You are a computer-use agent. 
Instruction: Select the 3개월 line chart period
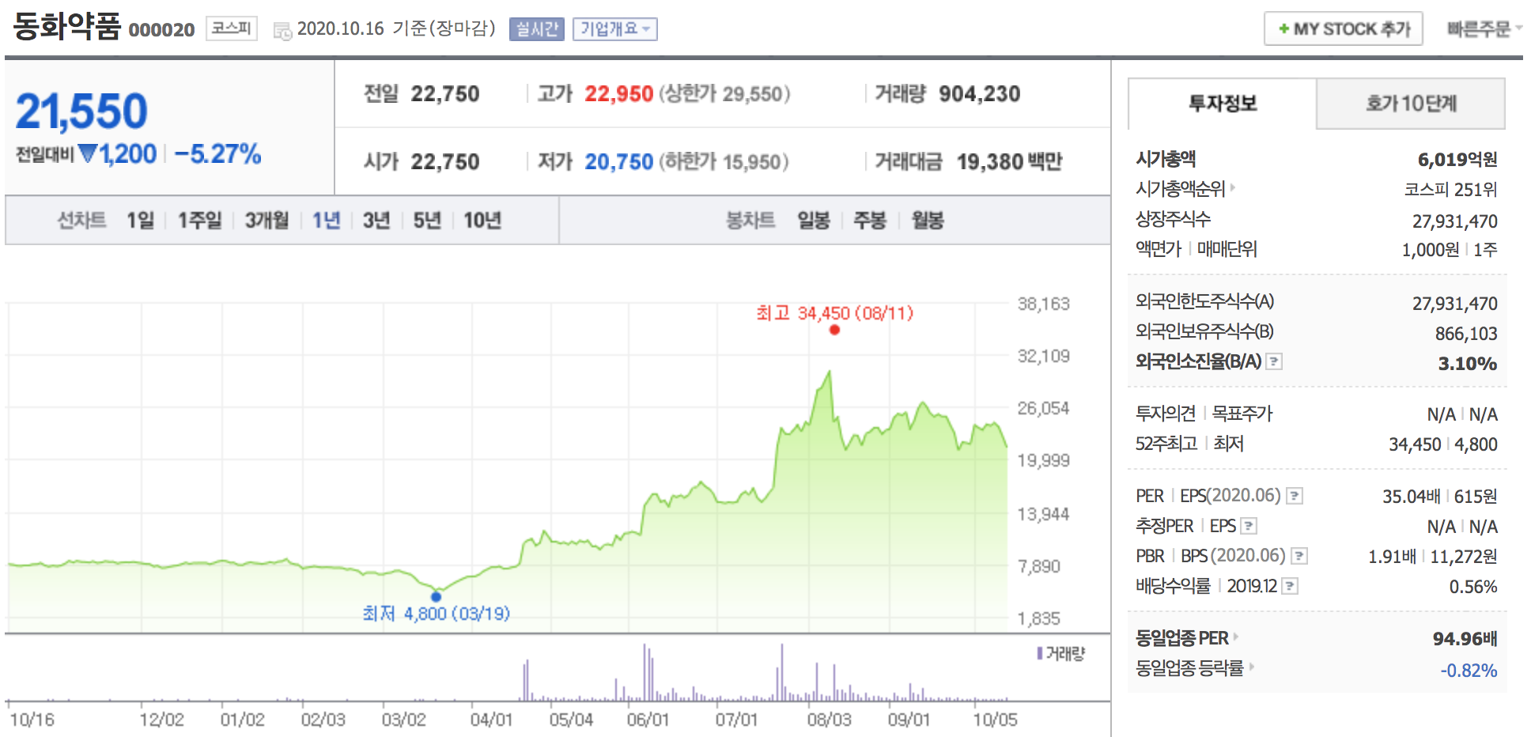point(267,220)
